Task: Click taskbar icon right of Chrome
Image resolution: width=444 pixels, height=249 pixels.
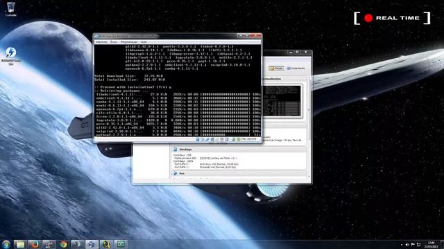Action: click(x=77, y=244)
